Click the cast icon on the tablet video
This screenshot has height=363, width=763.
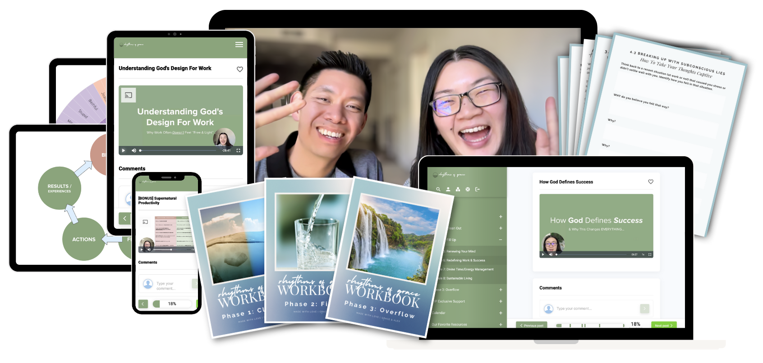pos(129,95)
